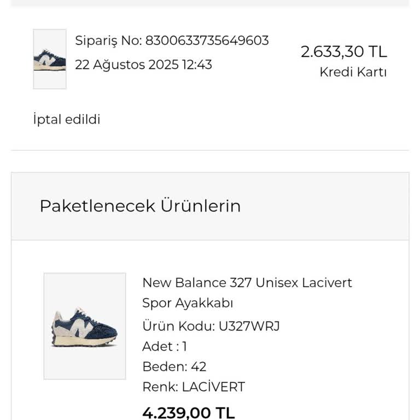Click the Ürün Kodu label
The width and height of the screenshot is (420, 420).
pyautogui.click(x=178, y=326)
